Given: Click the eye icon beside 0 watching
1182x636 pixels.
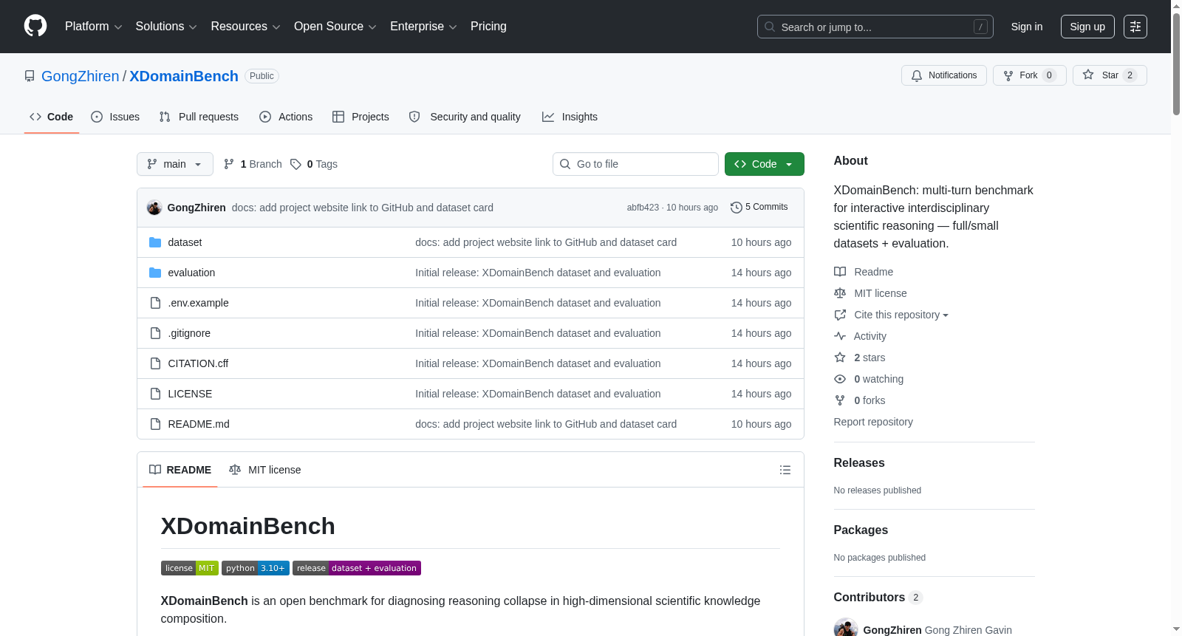Looking at the screenshot, I should pos(840,379).
